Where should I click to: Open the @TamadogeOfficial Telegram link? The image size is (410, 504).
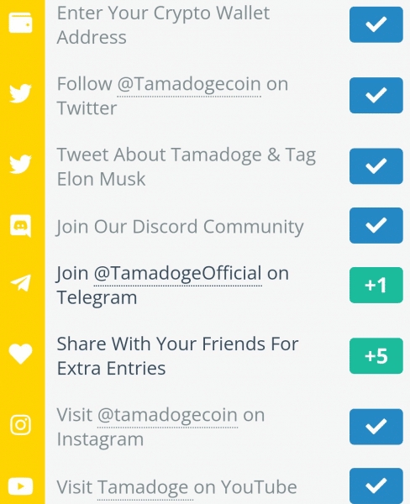click(178, 274)
